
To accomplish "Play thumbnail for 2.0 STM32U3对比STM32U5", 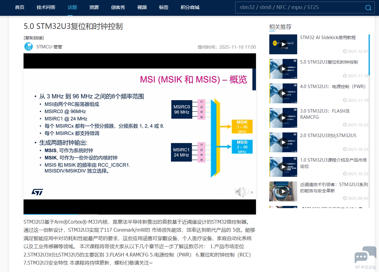I will coord(283,142).
